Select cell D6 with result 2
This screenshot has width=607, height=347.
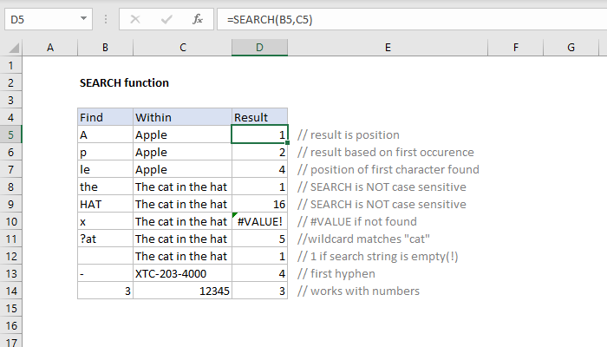pos(259,152)
